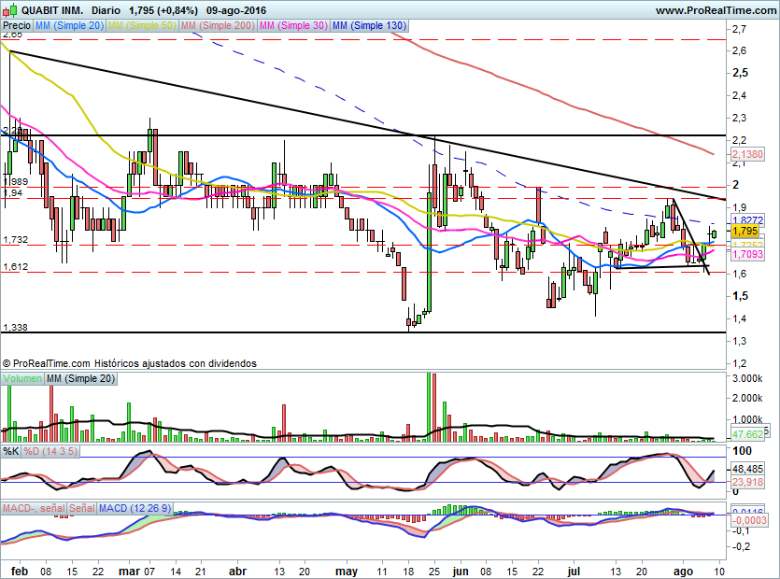Click the -0,0003 MACD value tag

tap(748, 520)
